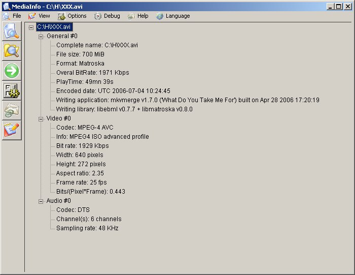Select 'Writing library: libebml v0.7.7' row
Viewport: 355px width, 275px height.
click(x=124, y=109)
